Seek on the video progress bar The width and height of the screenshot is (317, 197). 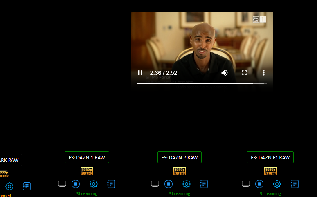(202, 83)
